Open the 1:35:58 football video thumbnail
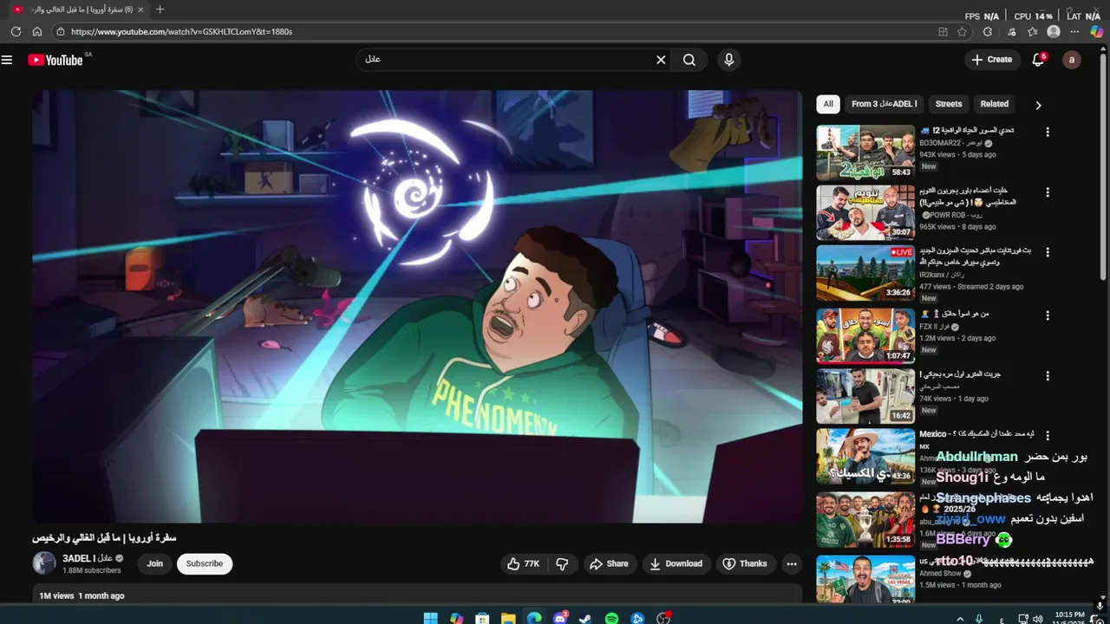1110x624 pixels. coord(865,520)
